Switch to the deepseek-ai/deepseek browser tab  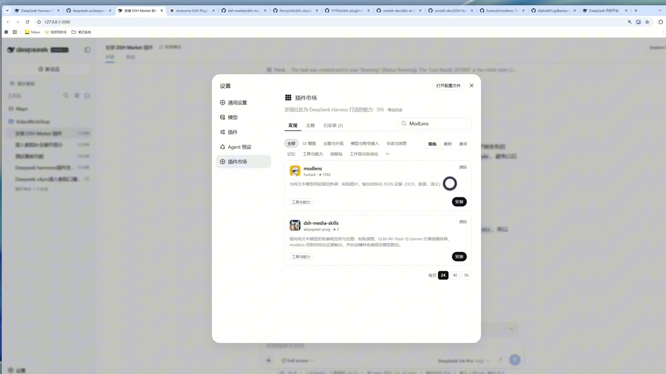click(x=89, y=10)
